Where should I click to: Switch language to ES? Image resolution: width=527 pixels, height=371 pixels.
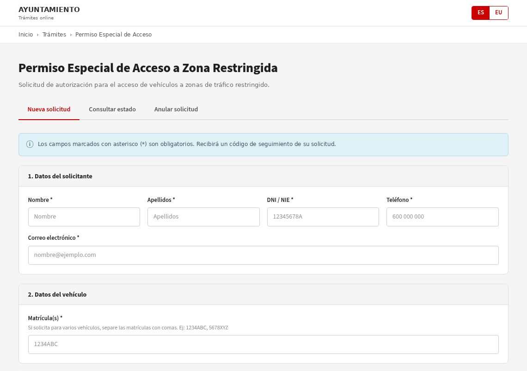tap(481, 13)
